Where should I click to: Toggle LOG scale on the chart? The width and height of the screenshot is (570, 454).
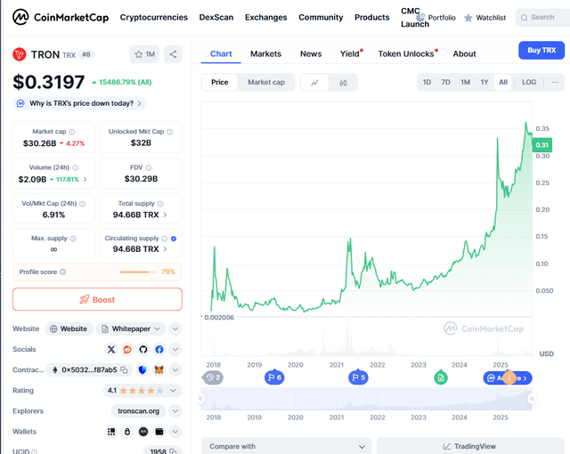tap(529, 83)
